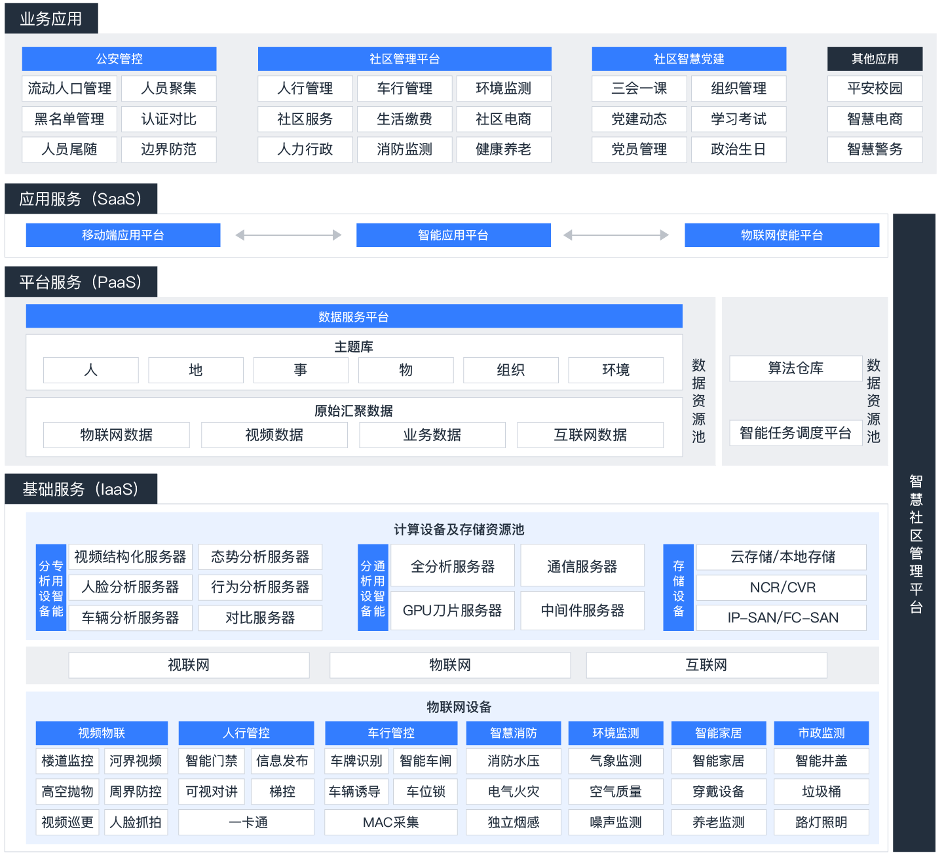Select the GPU刀片服务器 box

(x=453, y=611)
